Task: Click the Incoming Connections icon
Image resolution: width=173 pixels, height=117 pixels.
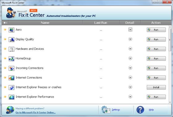Action: pyautogui.click(x=11, y=68)
